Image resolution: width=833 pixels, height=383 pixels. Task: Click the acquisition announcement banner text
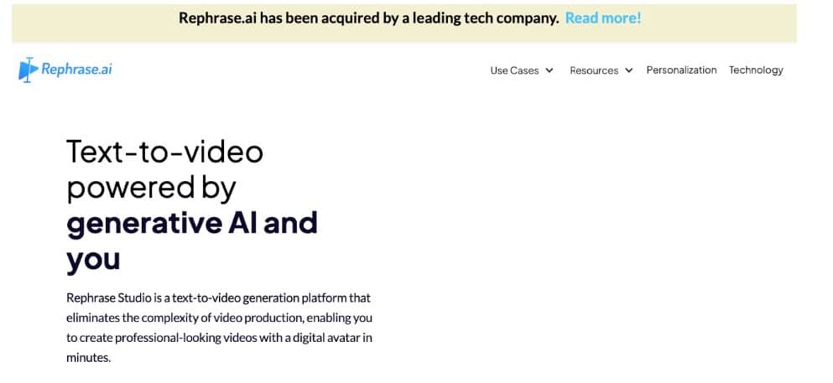pyautogui.click(x=369, y=18)
